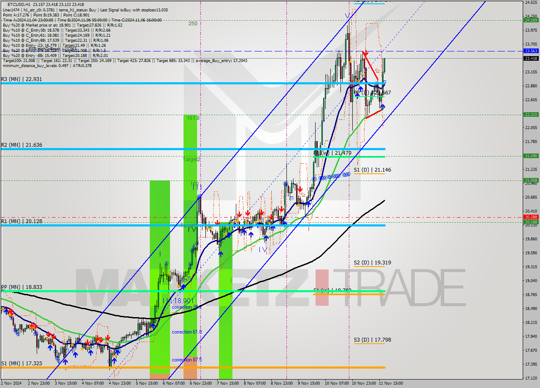Click the 'S2 (D) | 19.319' daily support label
The height and width of the screenshot is (388, 540).
pyautogui.click(x=372, y=262)
